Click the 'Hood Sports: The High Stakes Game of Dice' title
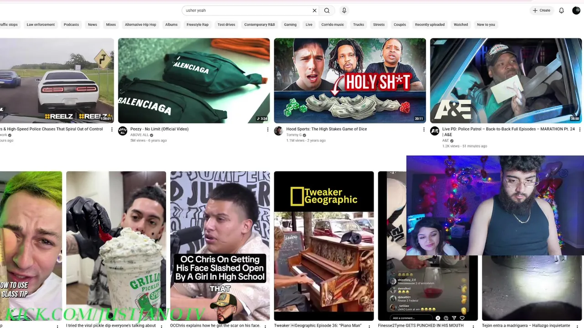Screen dimensions: 584x328 pos(327,129)
